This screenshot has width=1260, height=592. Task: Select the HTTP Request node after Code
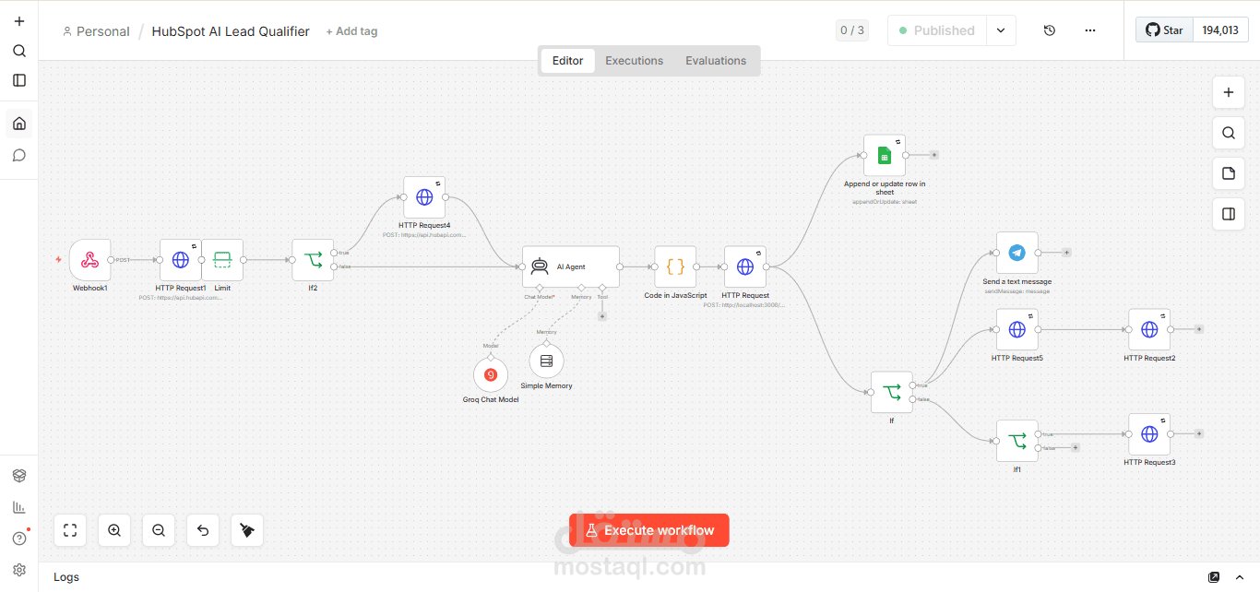[x=745, y=266]
